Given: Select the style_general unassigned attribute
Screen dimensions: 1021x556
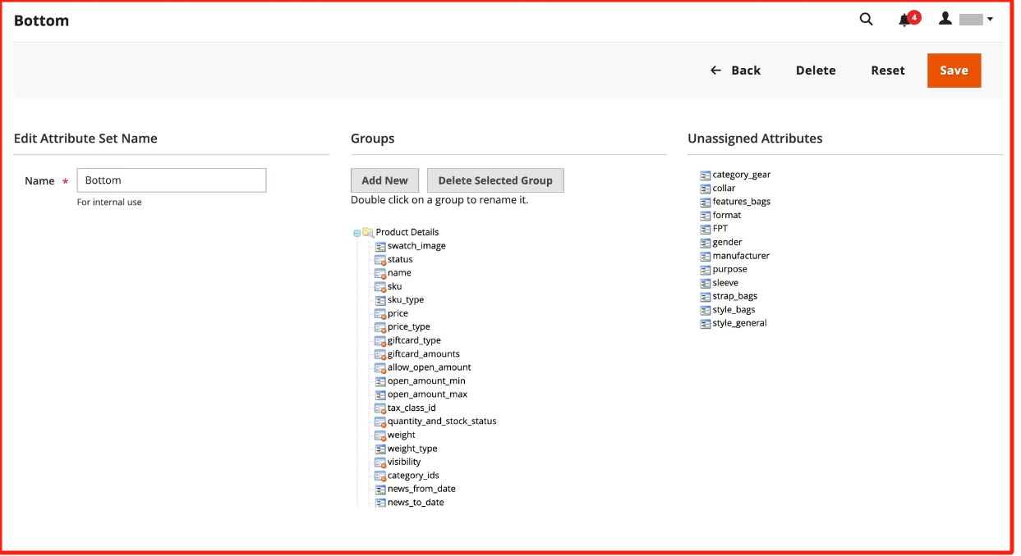Looking at the screenshot, I should 739,323.
